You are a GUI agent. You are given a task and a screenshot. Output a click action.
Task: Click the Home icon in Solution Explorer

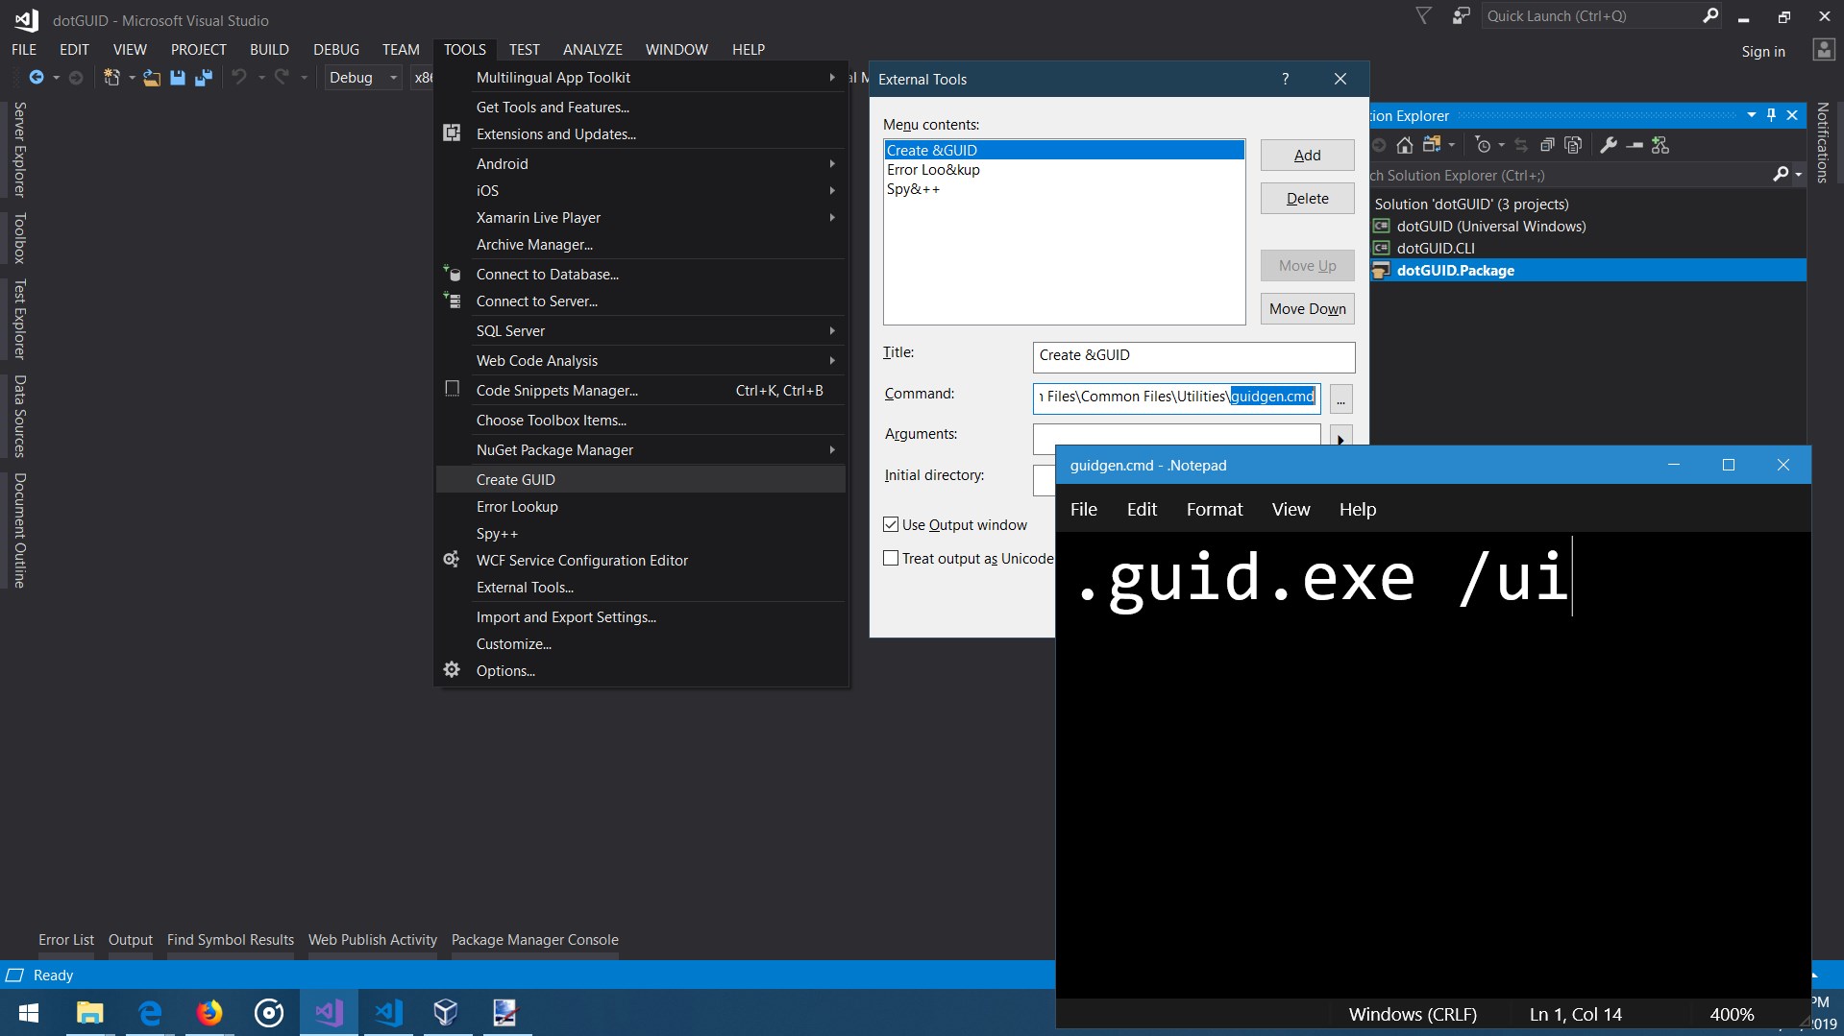tap(1405, 145)
